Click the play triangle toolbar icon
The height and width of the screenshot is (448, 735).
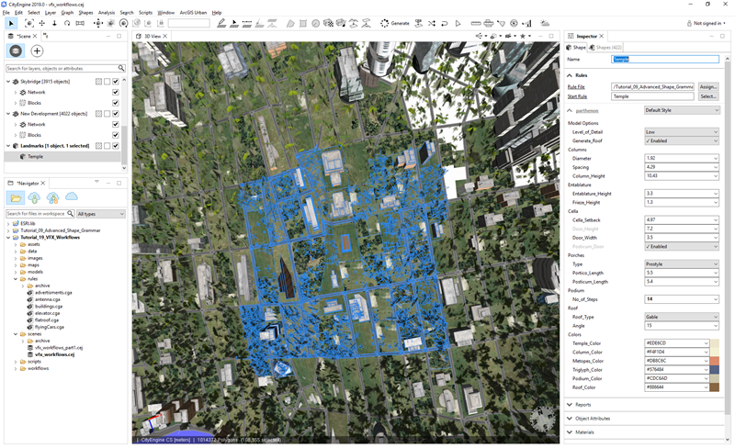tap(458, 23)
